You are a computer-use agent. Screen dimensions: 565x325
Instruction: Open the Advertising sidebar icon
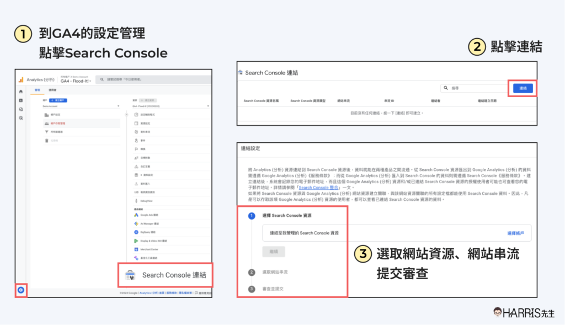(21, 118)
